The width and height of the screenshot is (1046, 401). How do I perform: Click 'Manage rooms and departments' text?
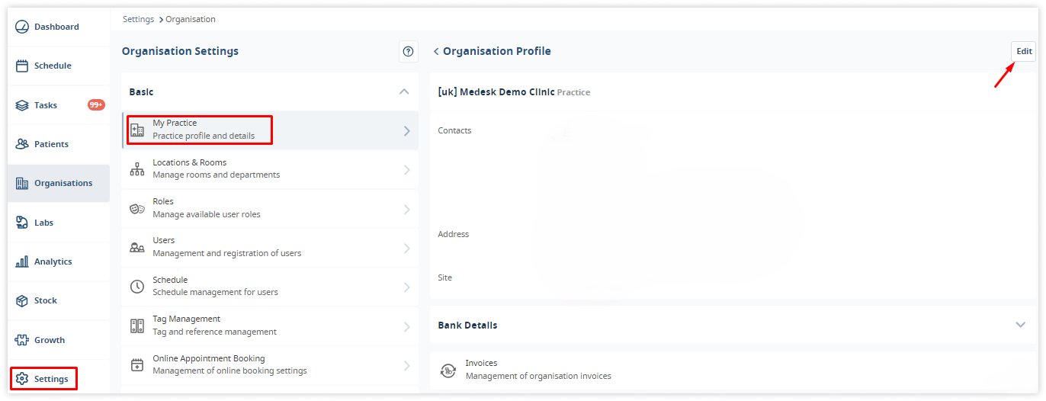[x=217, y=175]
